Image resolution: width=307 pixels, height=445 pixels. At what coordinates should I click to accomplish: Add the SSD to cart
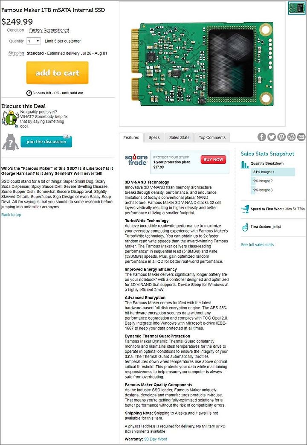click(x=57, y=73)
